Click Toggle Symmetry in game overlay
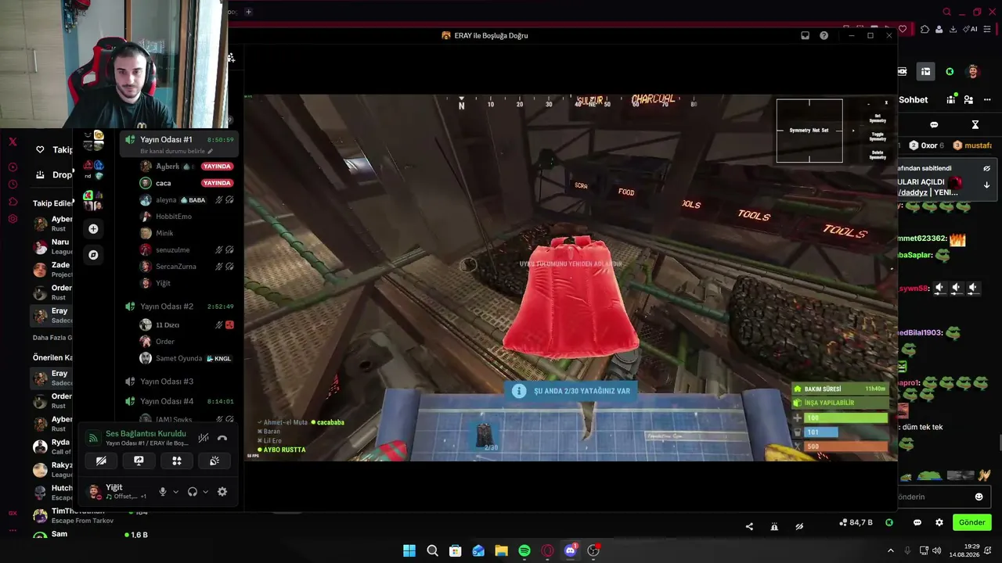This screenshot has width=1002, height=563. 878,136
